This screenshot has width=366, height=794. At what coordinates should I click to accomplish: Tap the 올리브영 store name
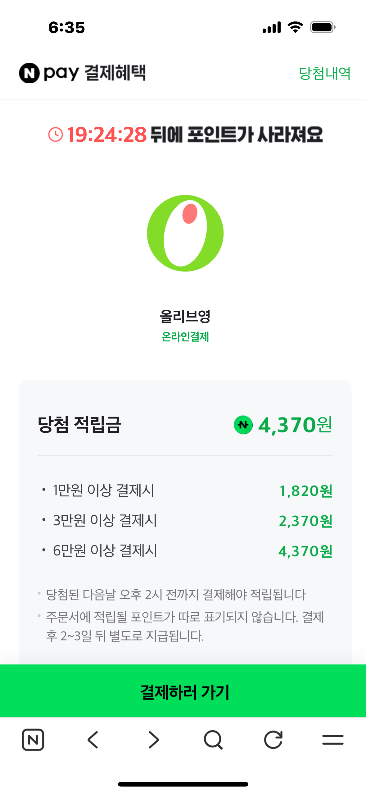185,316
